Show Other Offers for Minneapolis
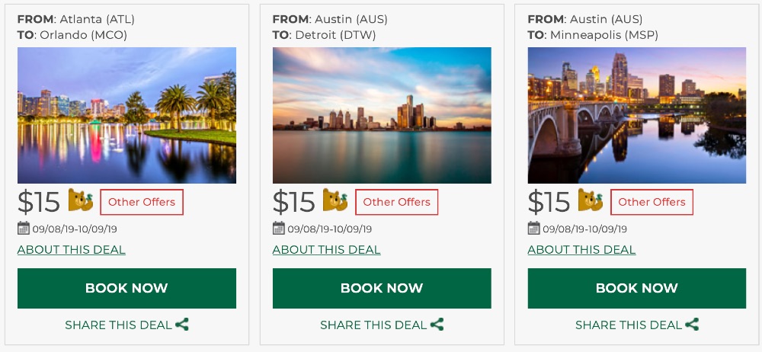This screenshot has height=352, width=762. point(652,202)
